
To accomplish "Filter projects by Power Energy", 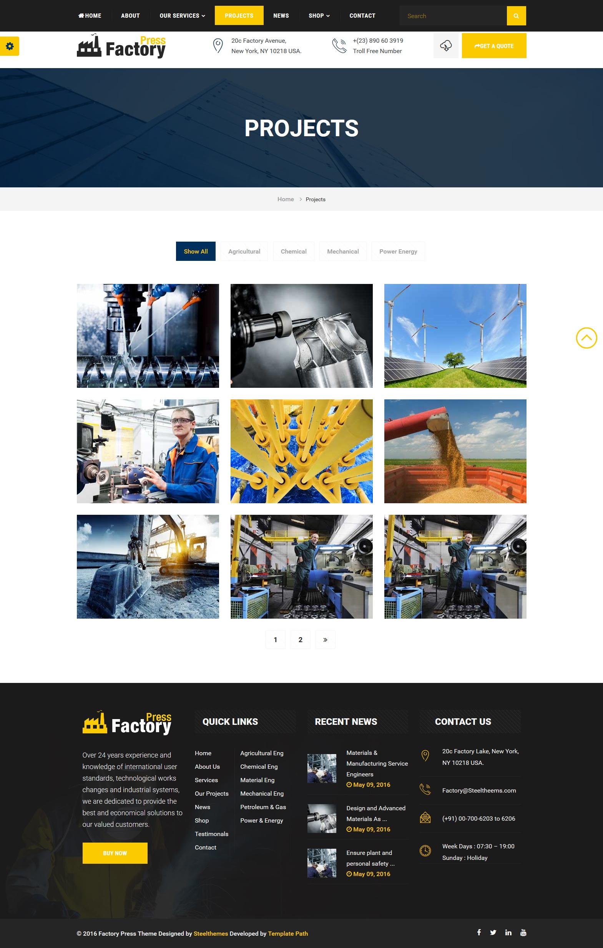I will pyautogui.click(x=398, y=251).
